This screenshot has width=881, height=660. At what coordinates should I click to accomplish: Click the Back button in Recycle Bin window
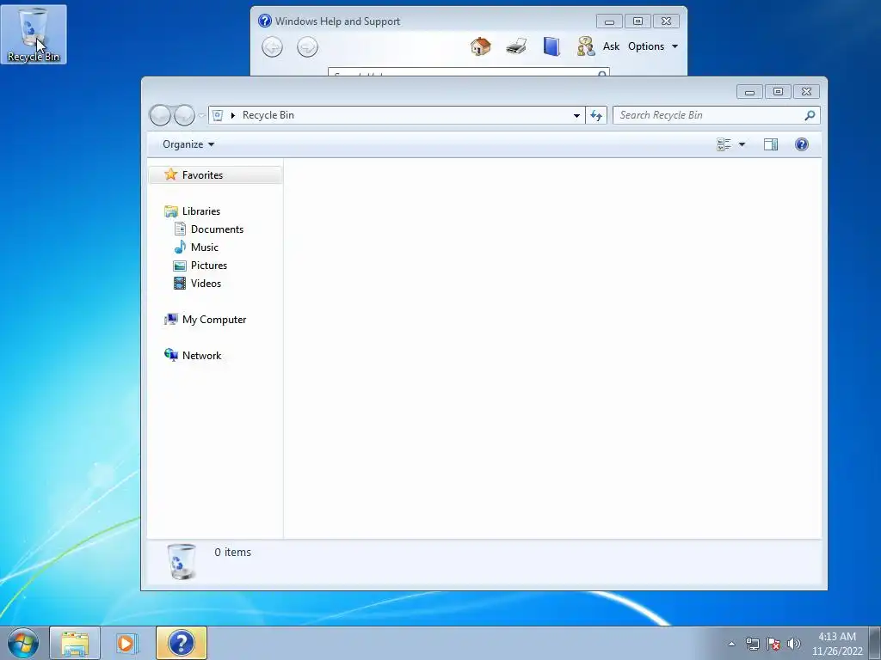pos(160,115)
